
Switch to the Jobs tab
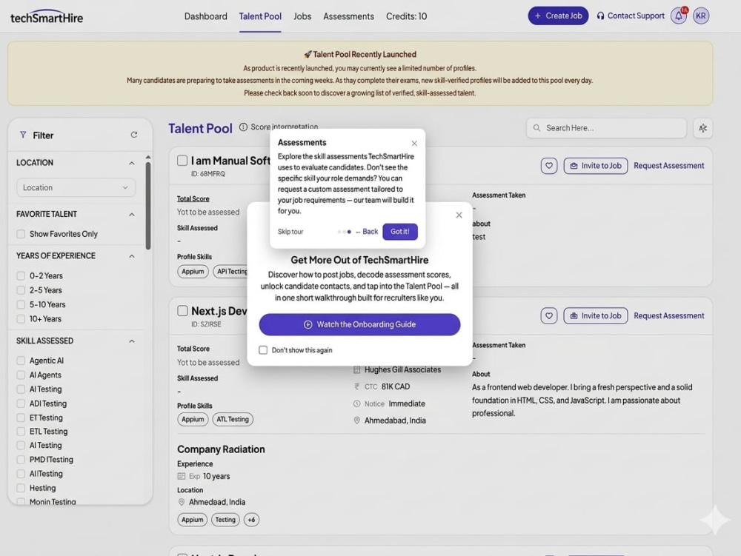[x=302, y=16]
